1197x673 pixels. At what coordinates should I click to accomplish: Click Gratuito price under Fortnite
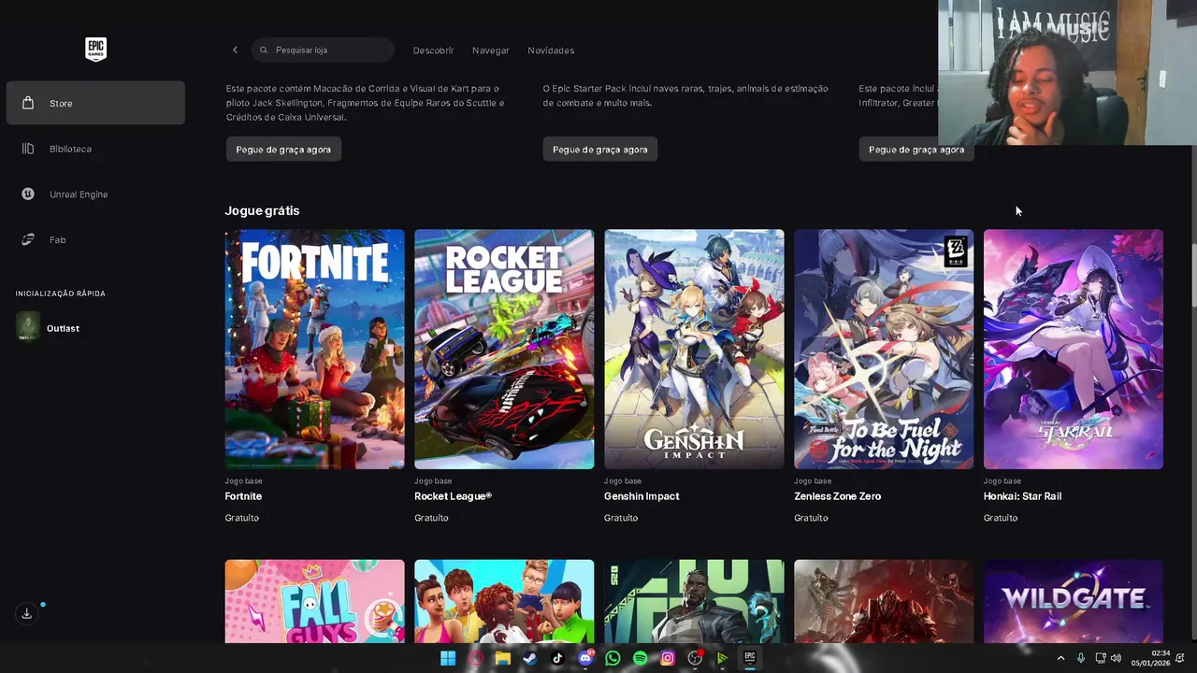tap(241, 518)
